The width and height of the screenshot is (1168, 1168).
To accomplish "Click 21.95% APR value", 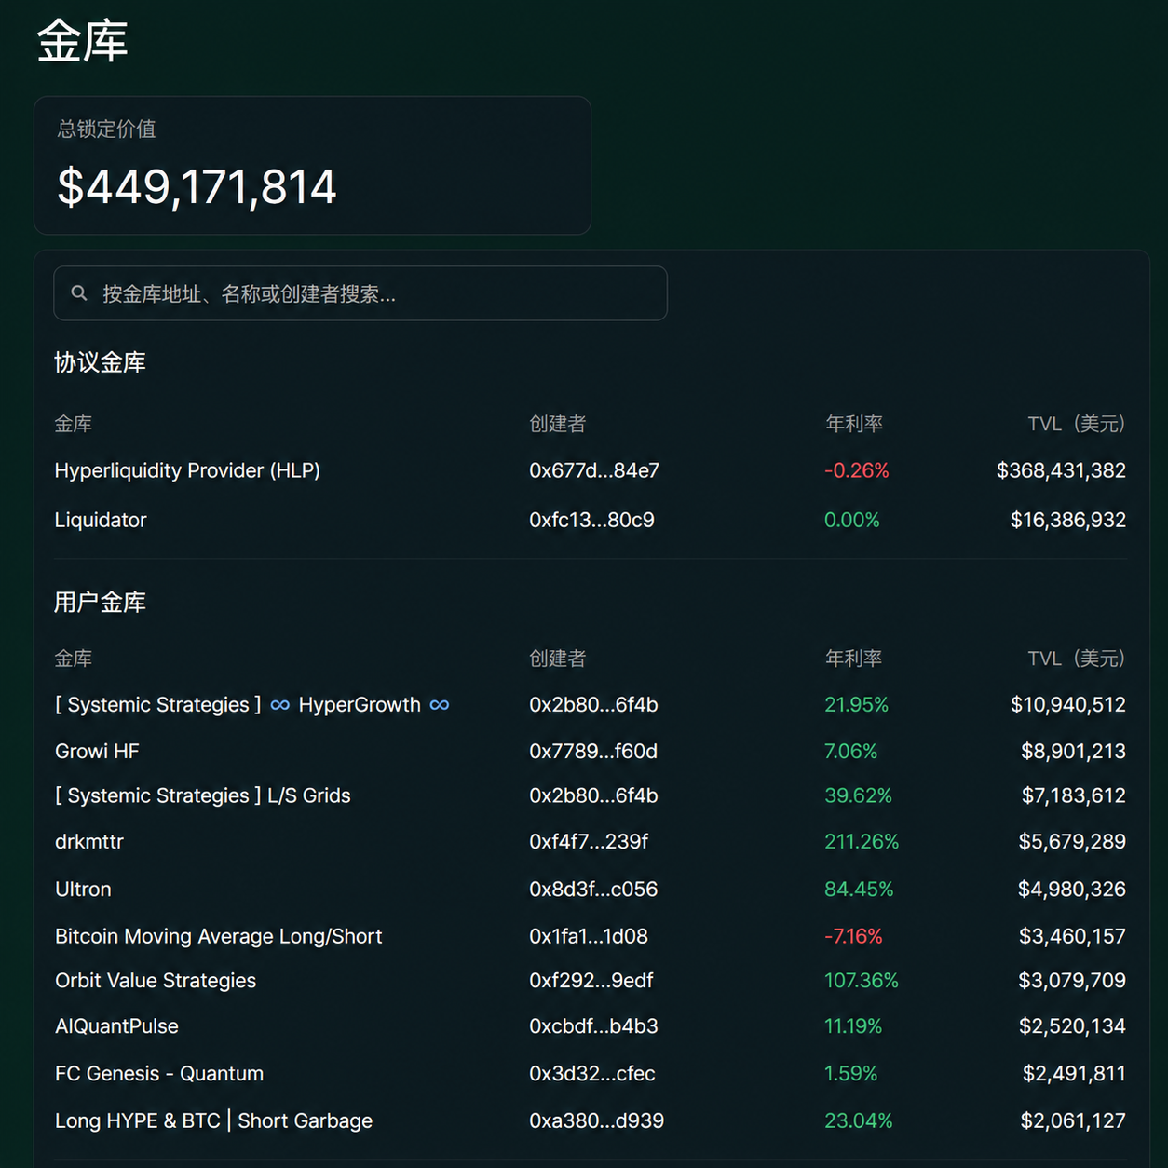I will 856,705.
